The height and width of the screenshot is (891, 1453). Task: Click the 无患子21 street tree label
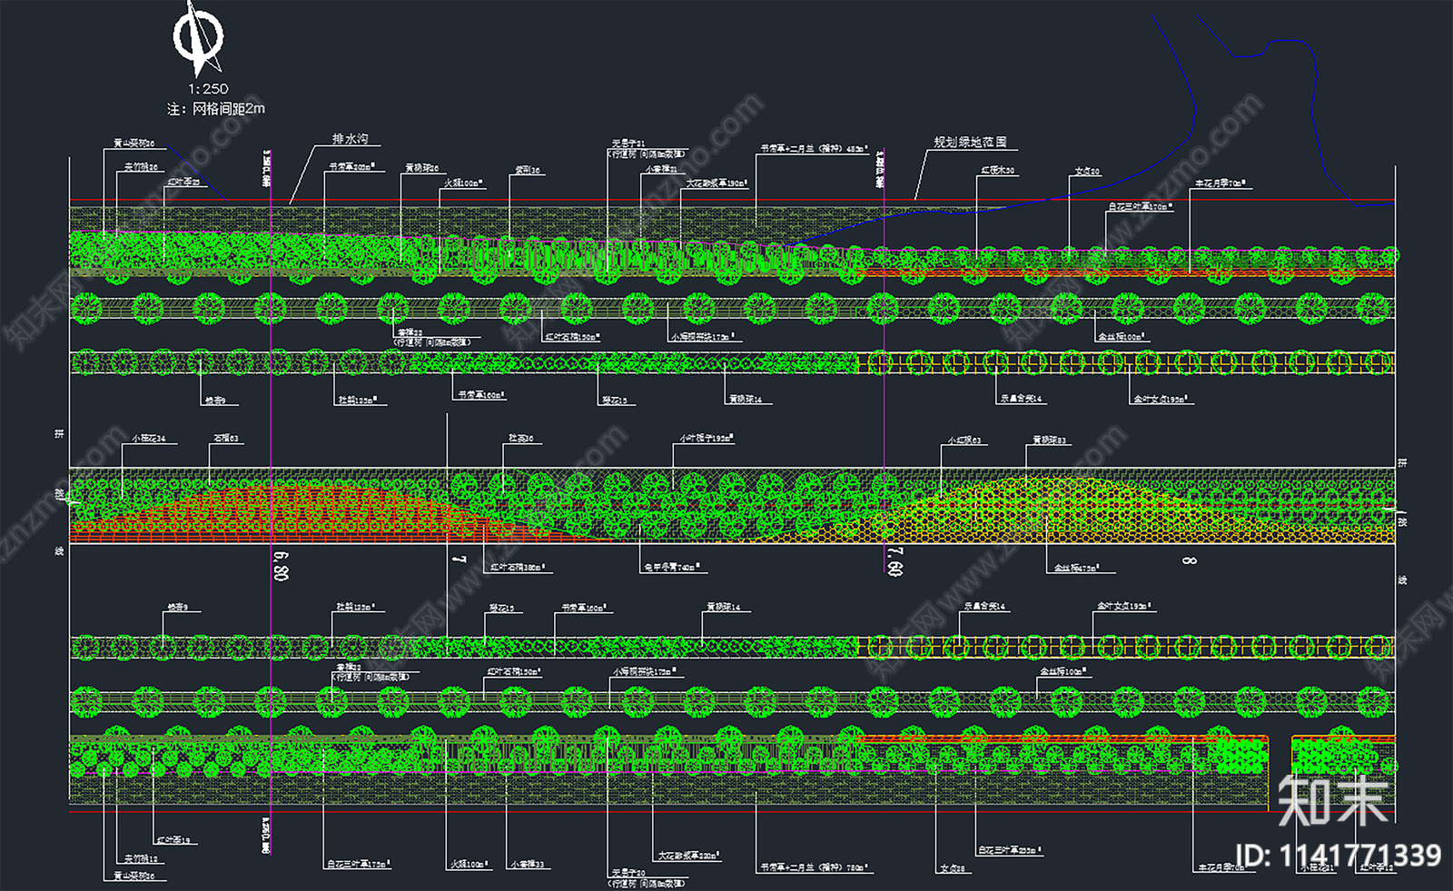pos(628,144)
